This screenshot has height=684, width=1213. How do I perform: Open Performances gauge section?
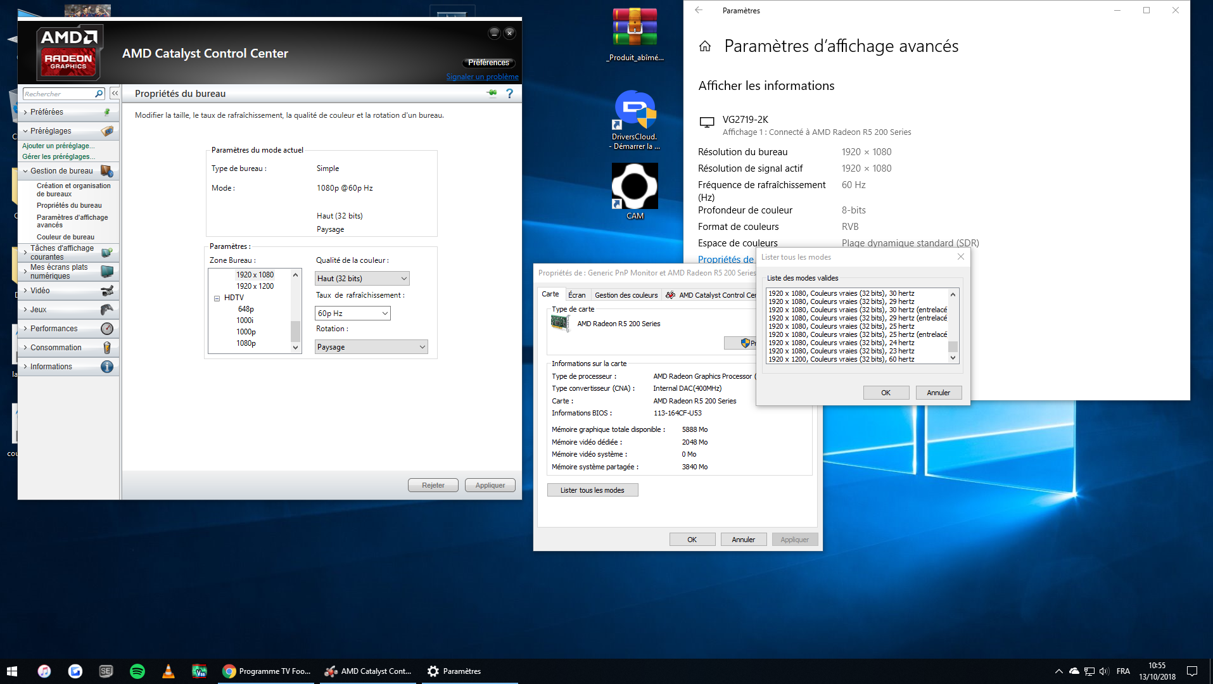coord(68,329)
